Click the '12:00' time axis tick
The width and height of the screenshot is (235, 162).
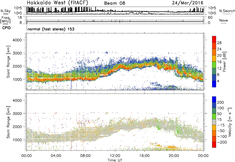(x=115, y=156)
